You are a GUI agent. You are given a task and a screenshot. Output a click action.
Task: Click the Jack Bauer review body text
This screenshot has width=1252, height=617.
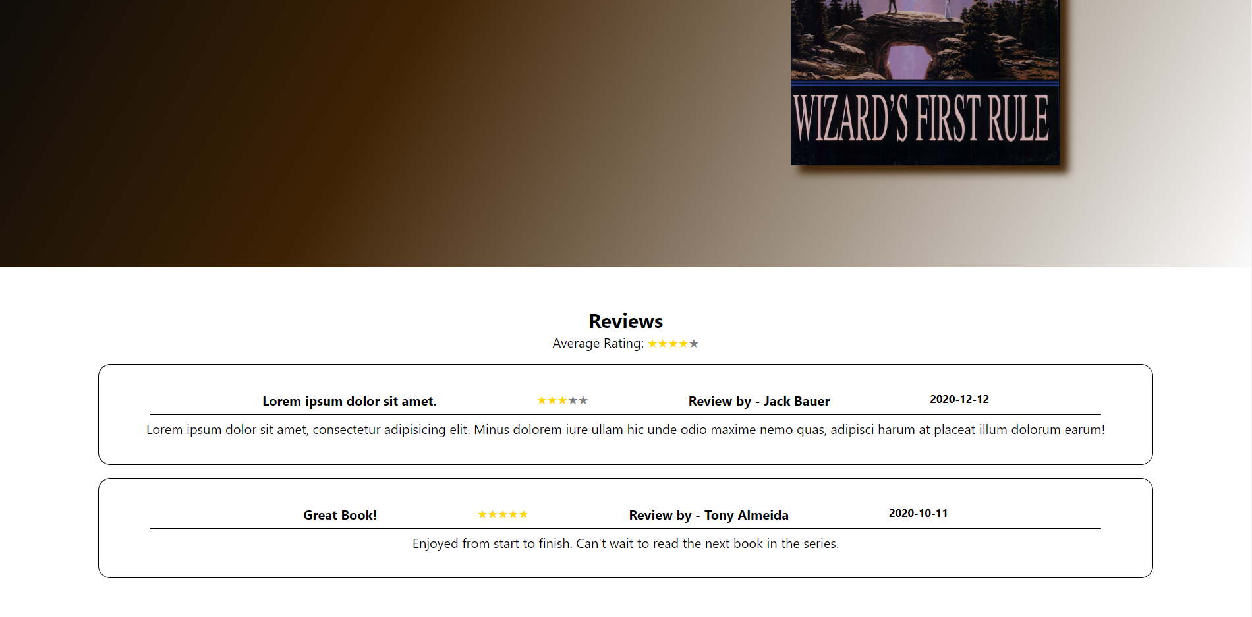coord(625,429)
